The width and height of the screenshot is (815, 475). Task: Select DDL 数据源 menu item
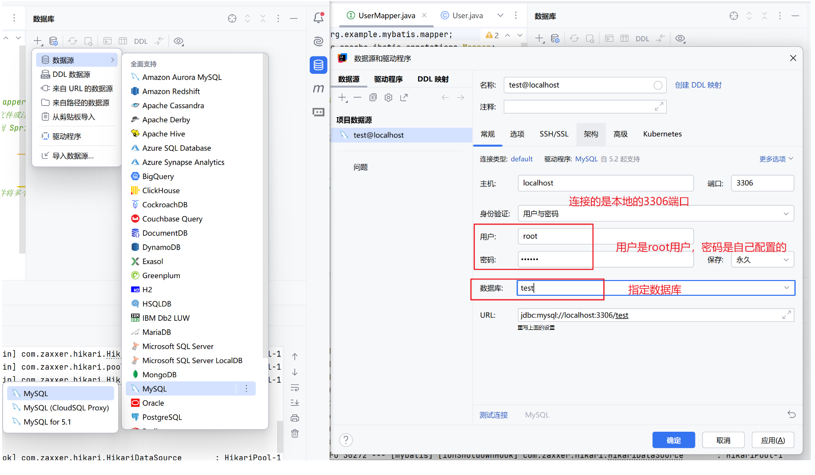coord(77,74)
